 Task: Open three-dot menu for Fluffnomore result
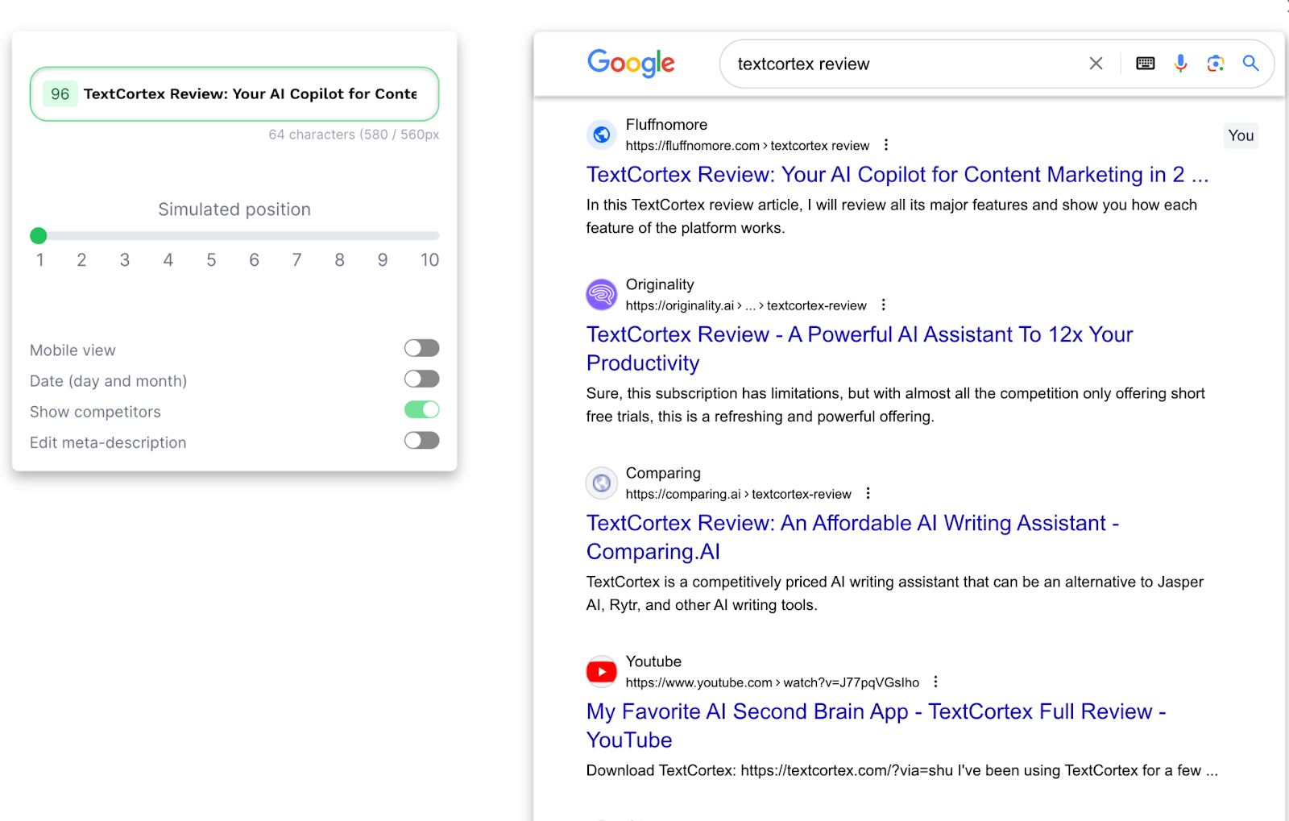(886, 145)
